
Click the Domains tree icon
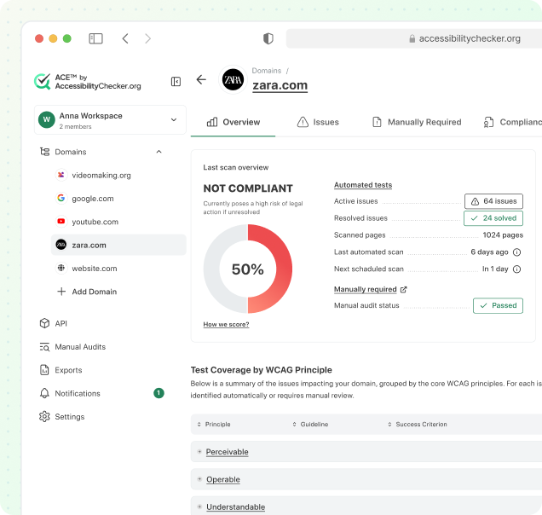click(x=44, y=152)
